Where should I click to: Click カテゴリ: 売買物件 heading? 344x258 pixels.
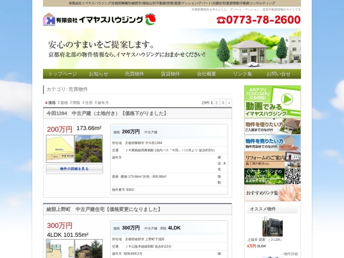pos(67,89)
